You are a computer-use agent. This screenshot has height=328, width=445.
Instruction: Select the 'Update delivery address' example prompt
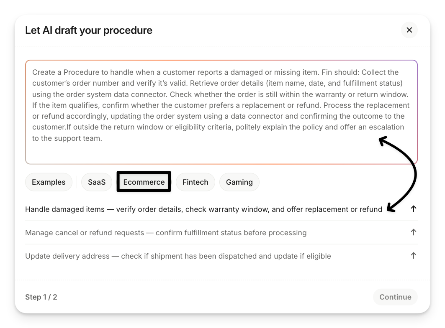[178, 256]
